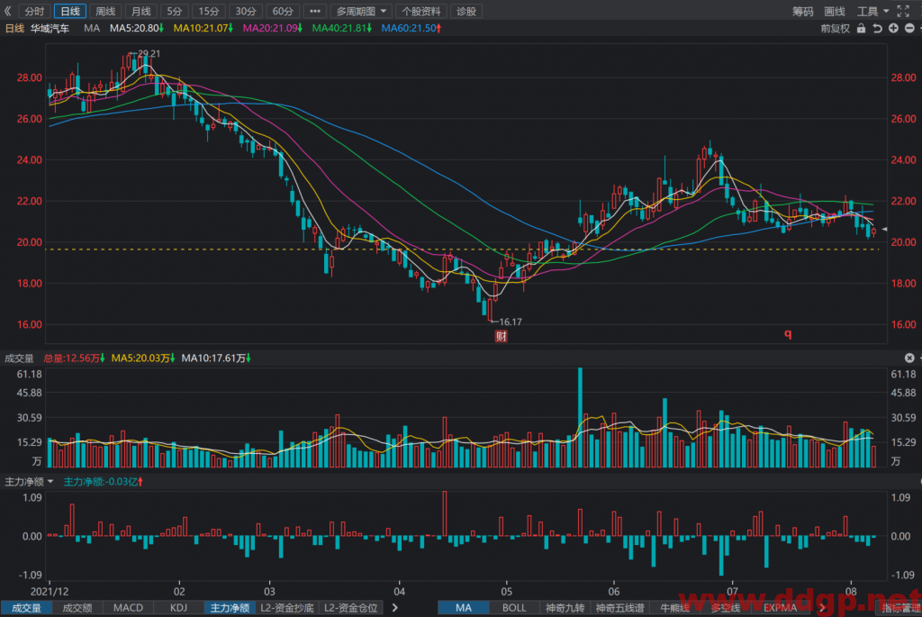Collapse panel with the double-chevron back icon
922x617 pixels.
point(7,11)
